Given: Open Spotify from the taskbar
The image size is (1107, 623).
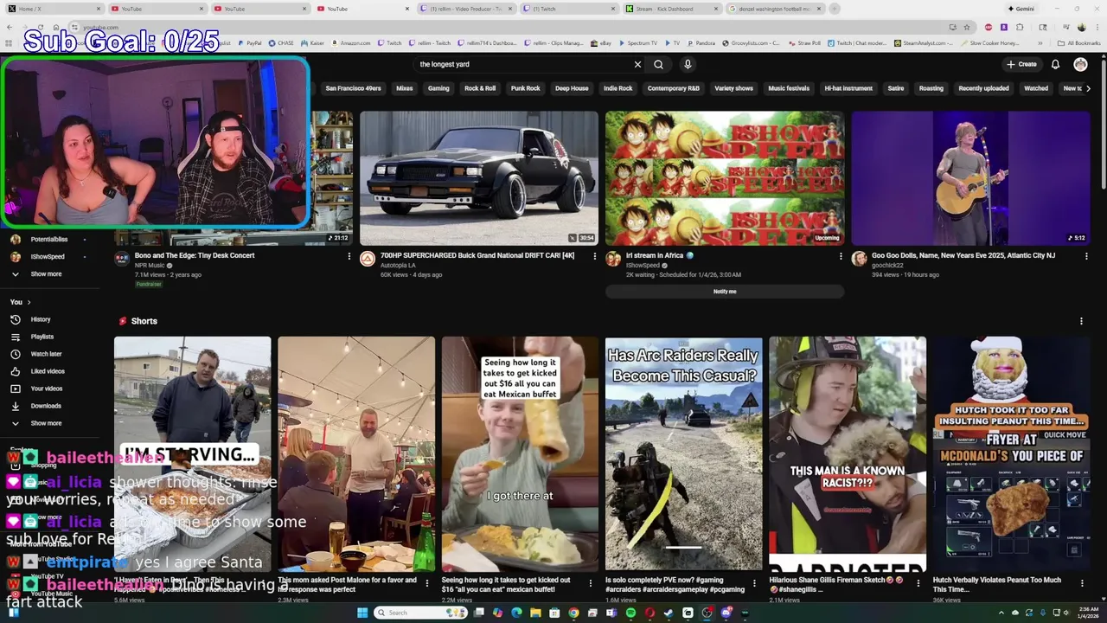Looking at the screenshot, I should coord(630,613).
